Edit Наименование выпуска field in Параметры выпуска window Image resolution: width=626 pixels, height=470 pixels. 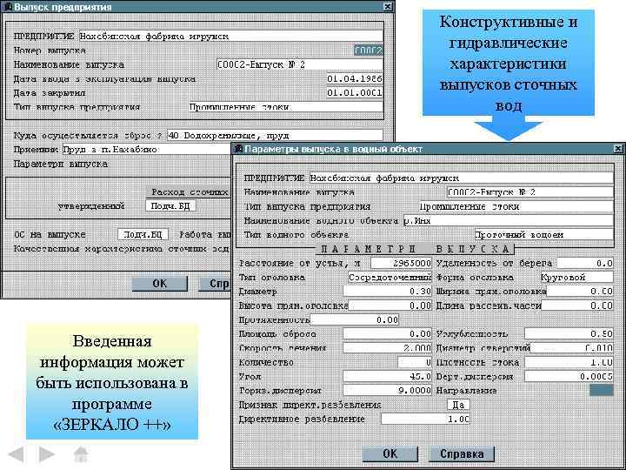click(x=530, y=192)
